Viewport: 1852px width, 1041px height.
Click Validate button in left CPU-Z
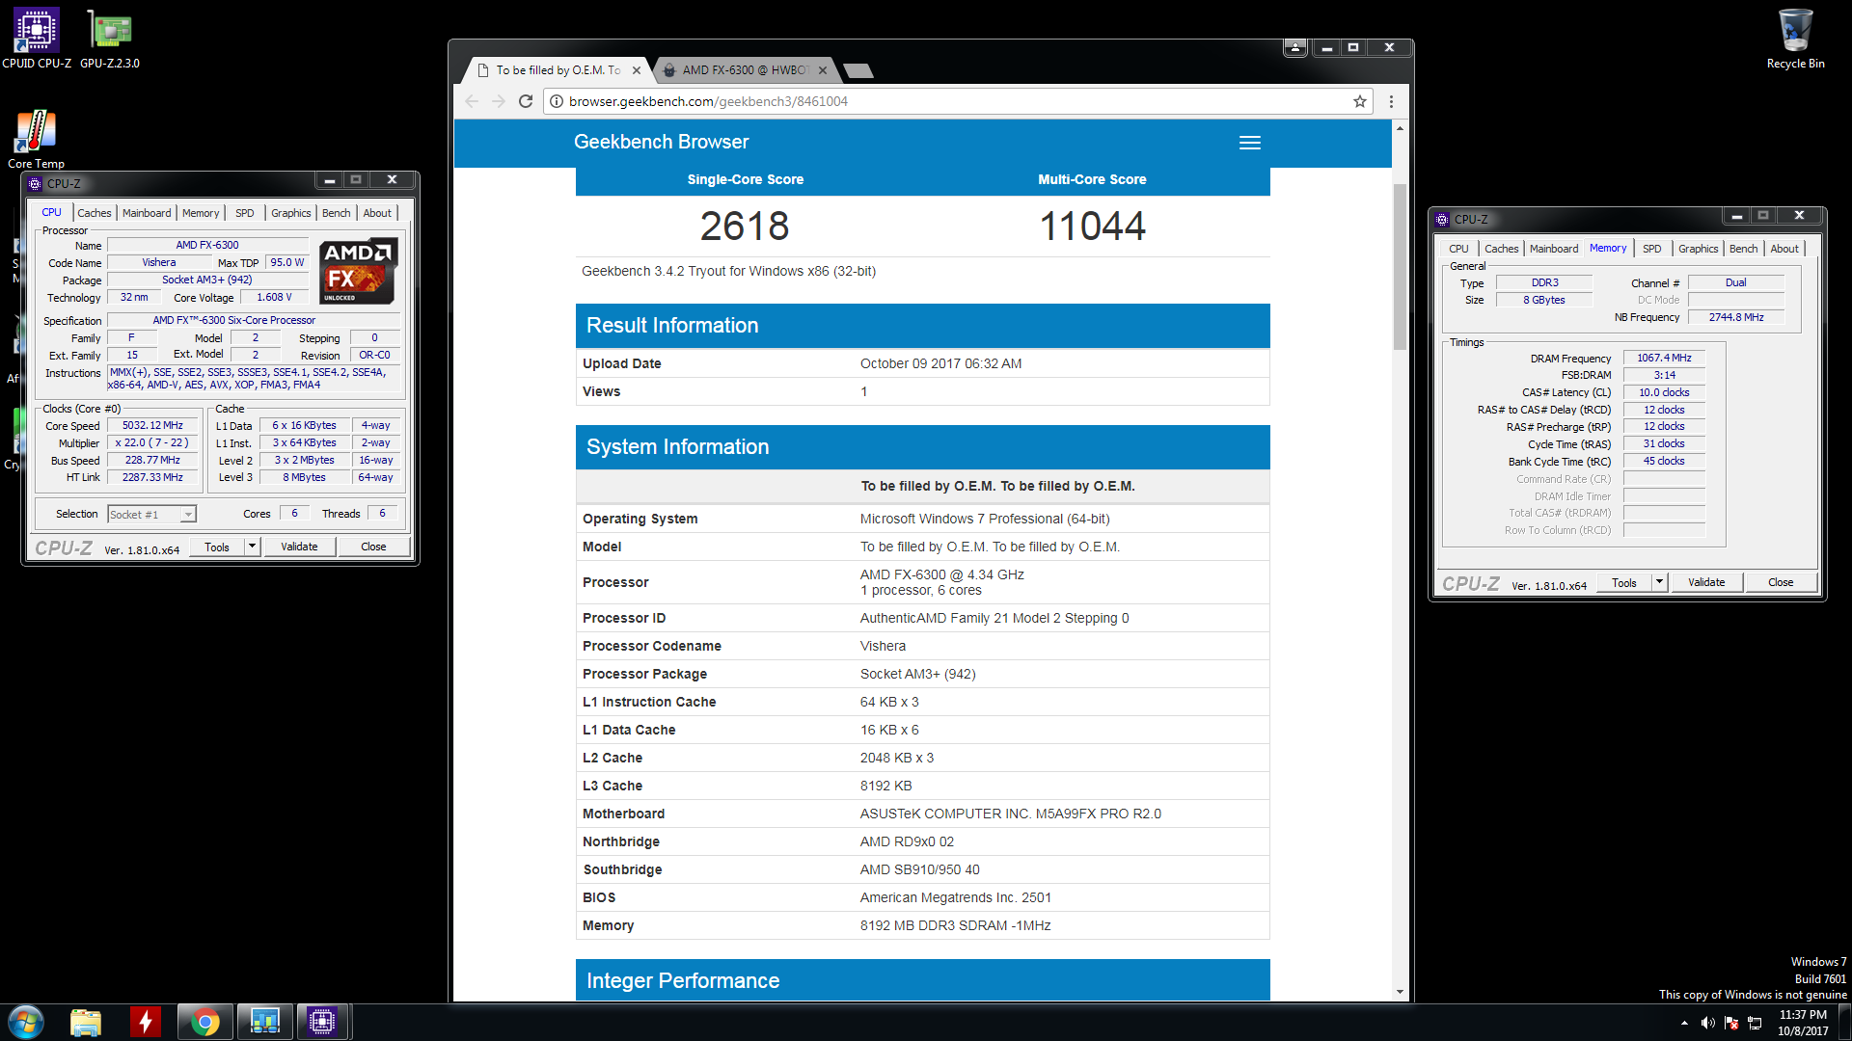299,547
